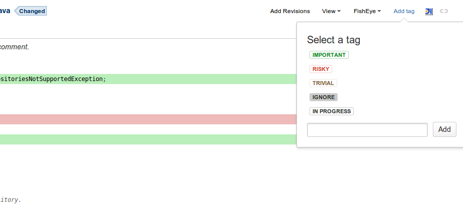Image resolution: width=463 pixels, height=224 pixels.
Task: Click the custom tag text field
Action: pos(367,129)
